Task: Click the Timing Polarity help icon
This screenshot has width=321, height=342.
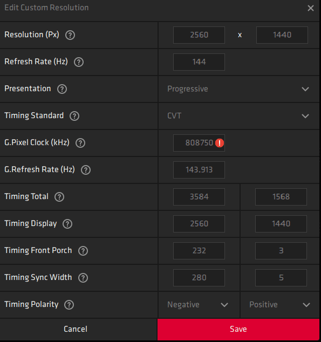Action: [x=69, y=305]
